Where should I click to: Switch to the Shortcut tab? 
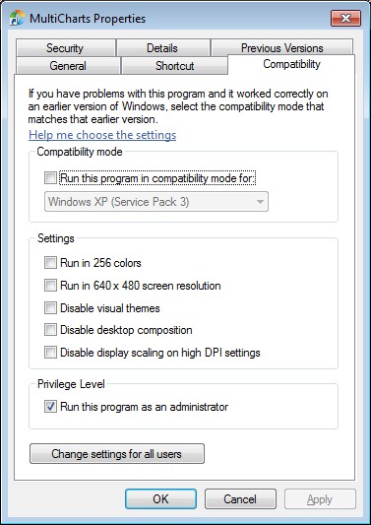click(174, 66)
